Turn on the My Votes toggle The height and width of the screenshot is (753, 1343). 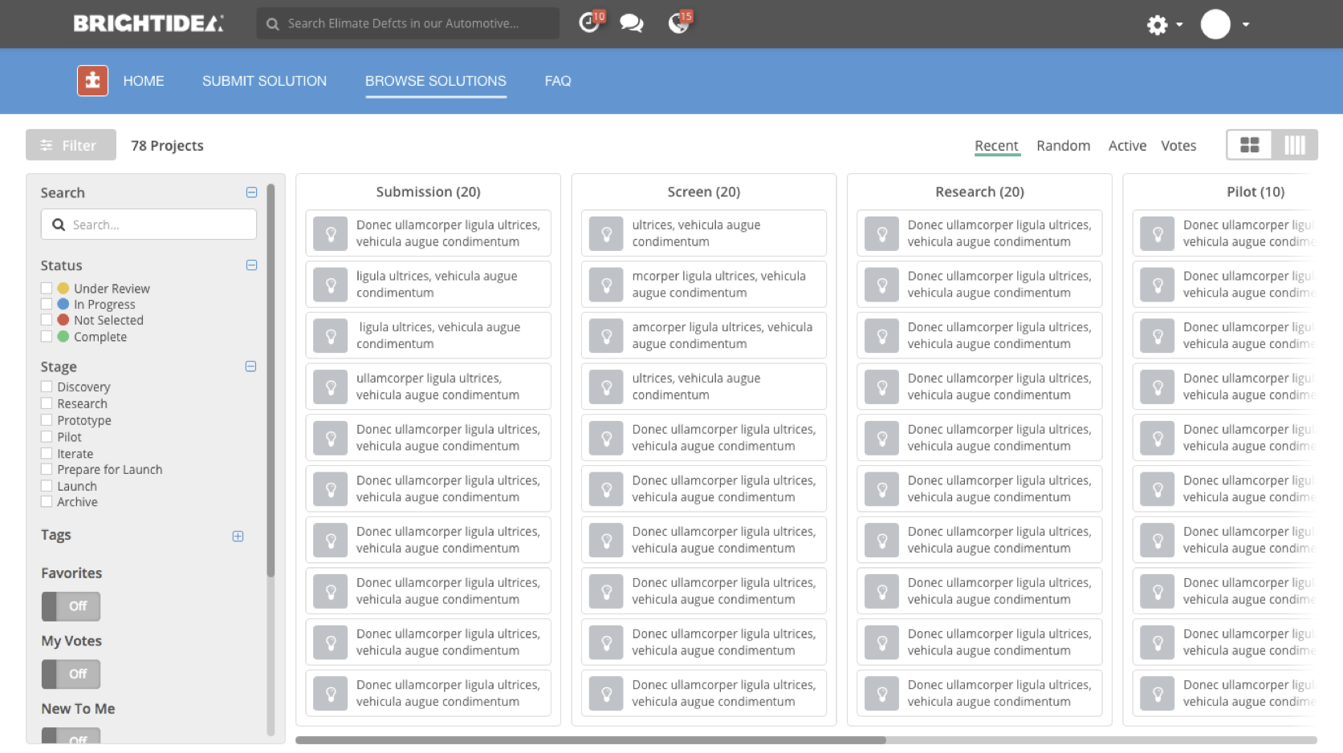[71, 674]
